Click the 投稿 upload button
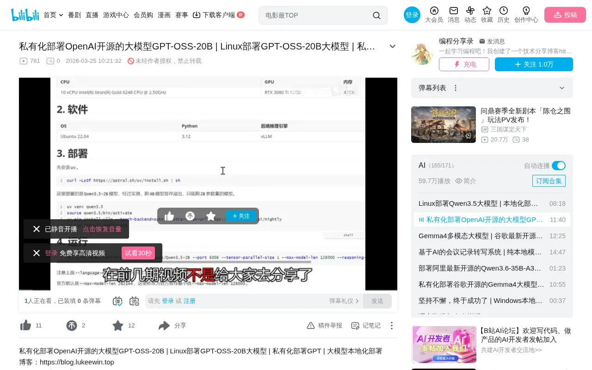Image resolution: width=592 pixels, height=370 pixels. pos(565,15)
